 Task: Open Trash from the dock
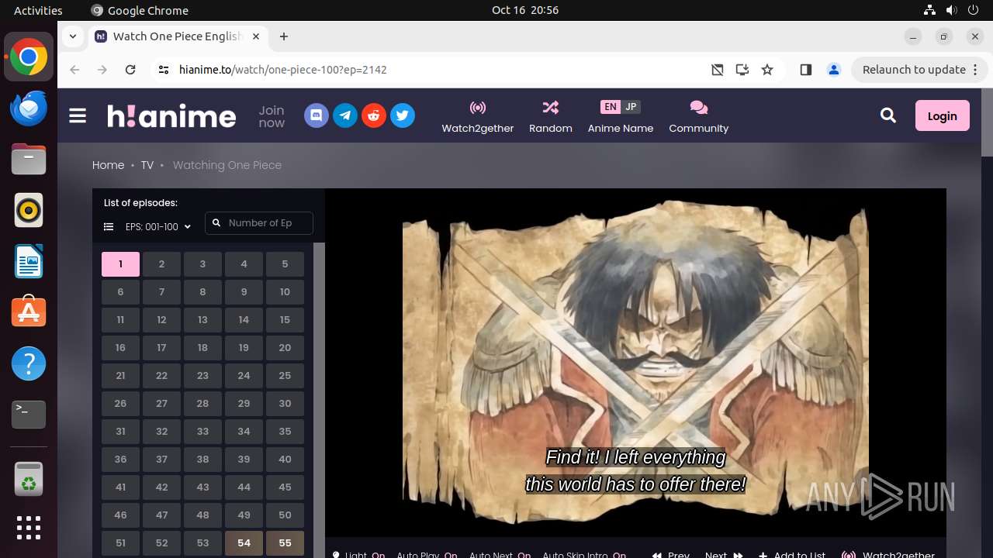29,479
